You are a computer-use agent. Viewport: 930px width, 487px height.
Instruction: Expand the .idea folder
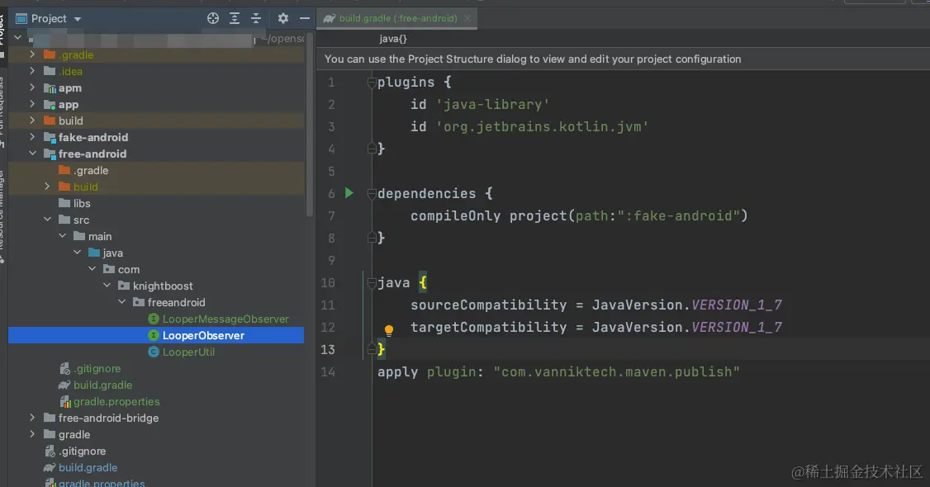(x=32, y=71)
